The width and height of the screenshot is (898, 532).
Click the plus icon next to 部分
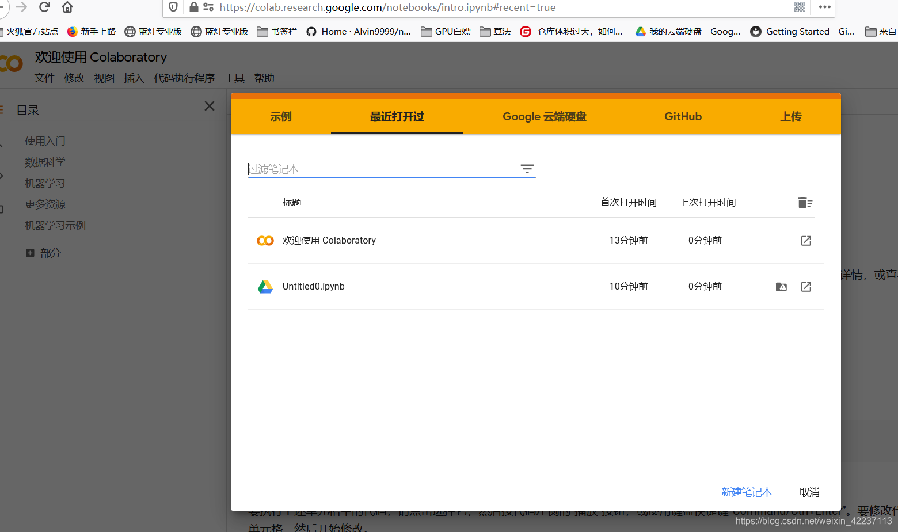30,253
